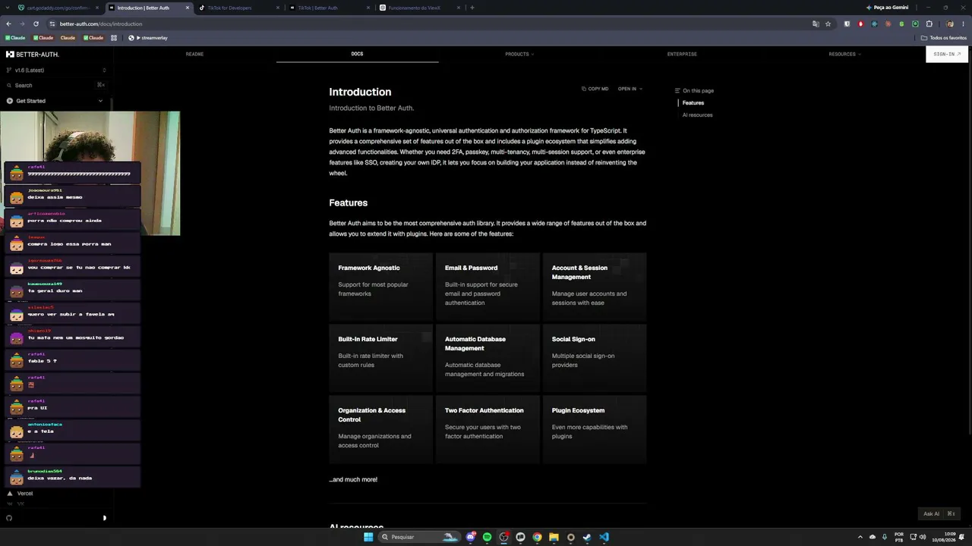Jump to AI resources in page outline
The image size is (972, 546).
tap(697, 115)
